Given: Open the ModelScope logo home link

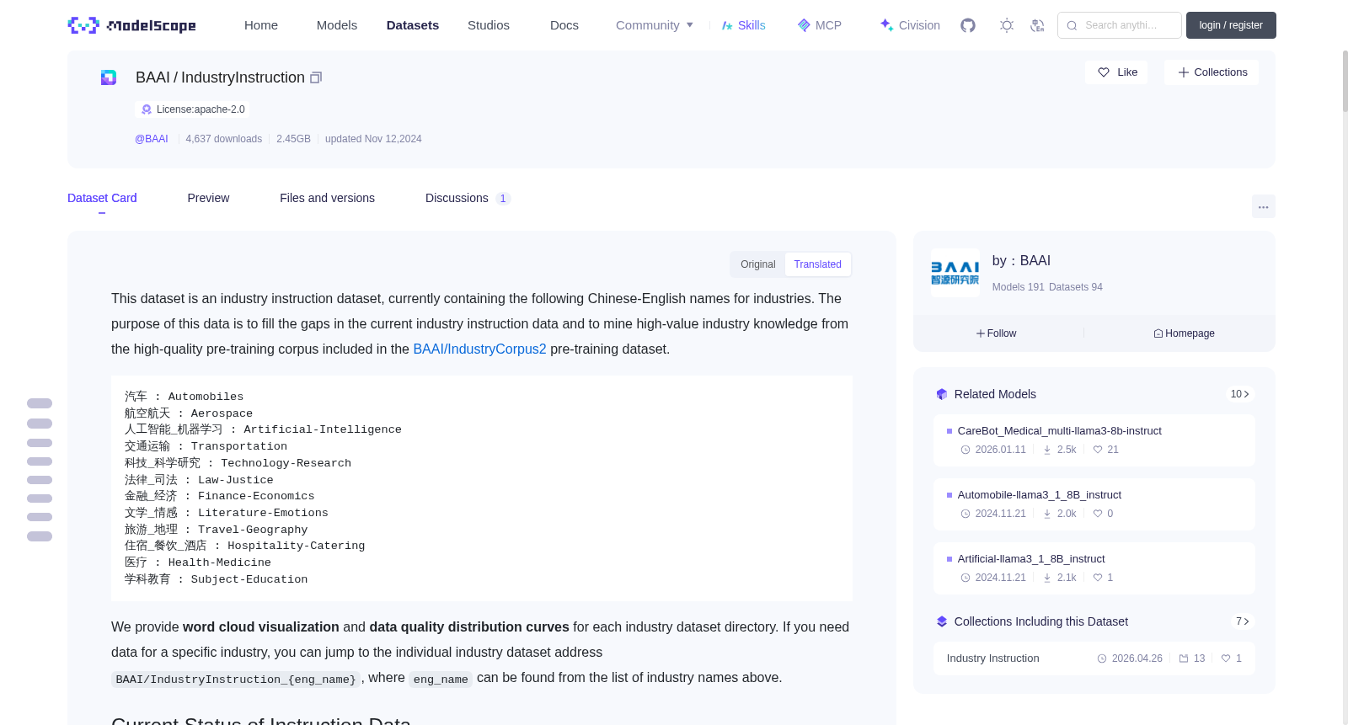Looking at the screenshot, I should point(131,25).
